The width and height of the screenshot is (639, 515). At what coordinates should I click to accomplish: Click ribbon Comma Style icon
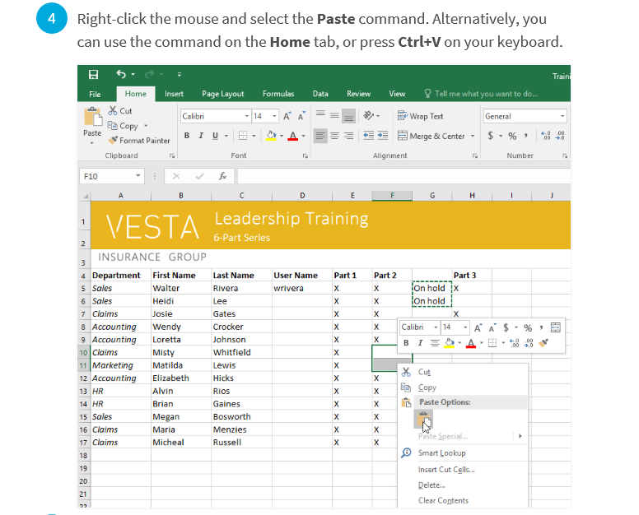[x=526, y=136]
